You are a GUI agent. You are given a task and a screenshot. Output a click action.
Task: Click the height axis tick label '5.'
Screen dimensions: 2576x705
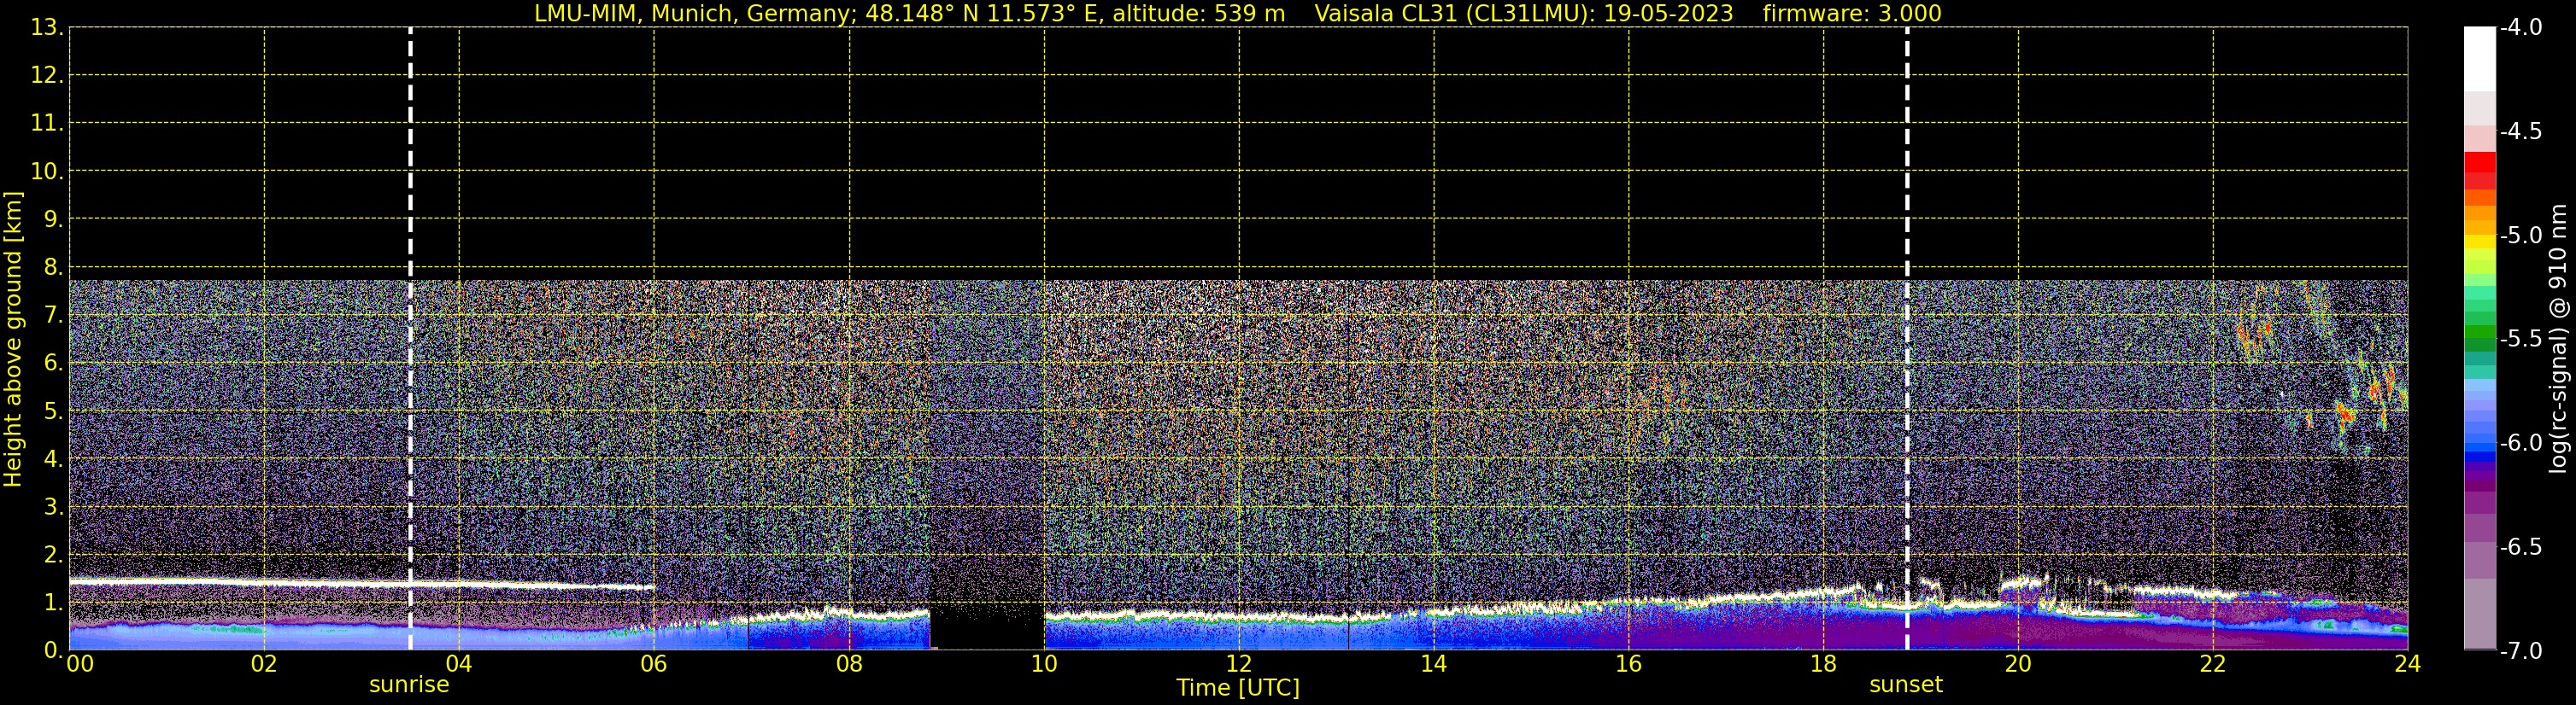(52, 411)
